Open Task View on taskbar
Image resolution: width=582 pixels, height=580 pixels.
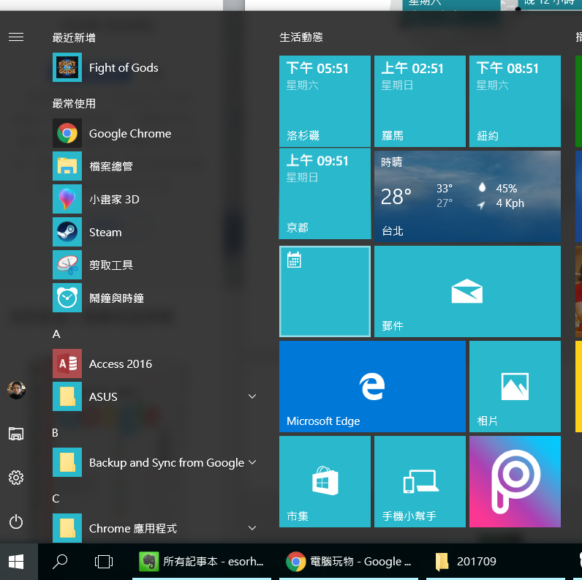104,562
